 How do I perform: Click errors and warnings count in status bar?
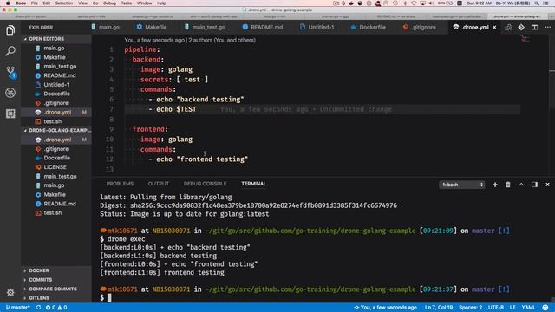56,308
